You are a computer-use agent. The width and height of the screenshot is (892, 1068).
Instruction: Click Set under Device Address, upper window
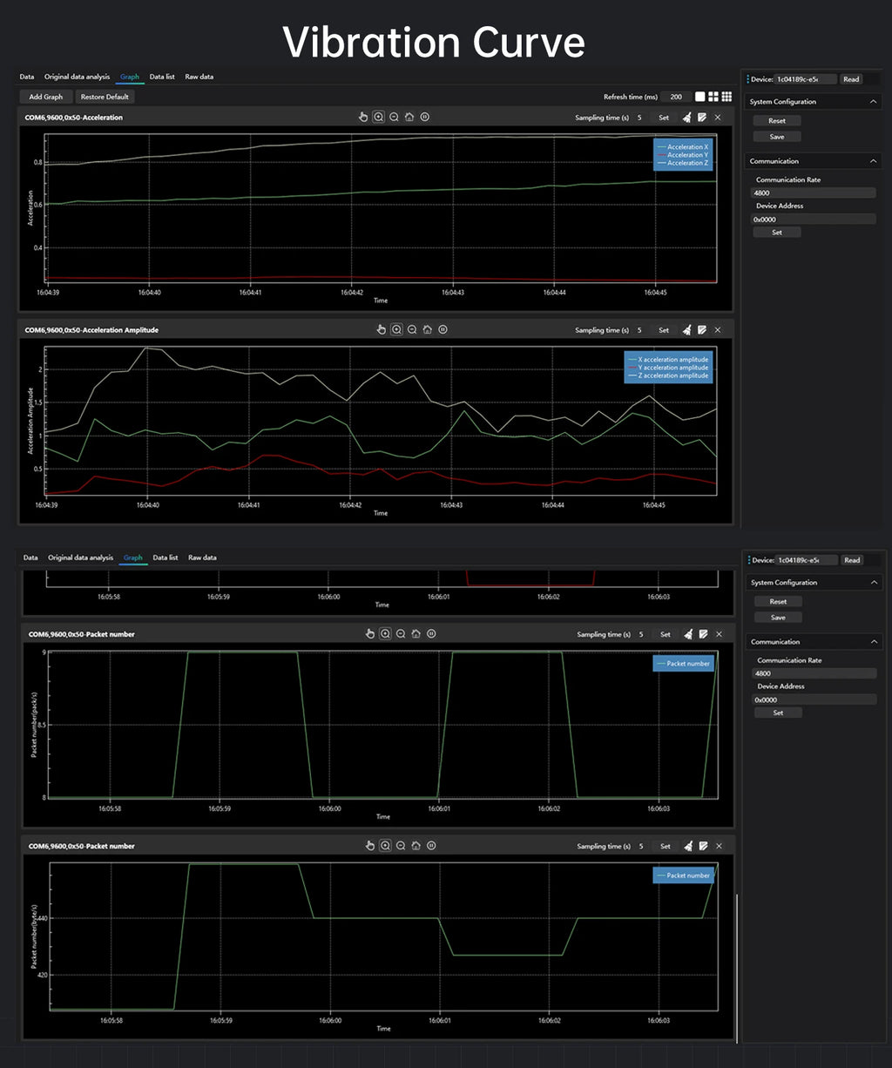777,233
